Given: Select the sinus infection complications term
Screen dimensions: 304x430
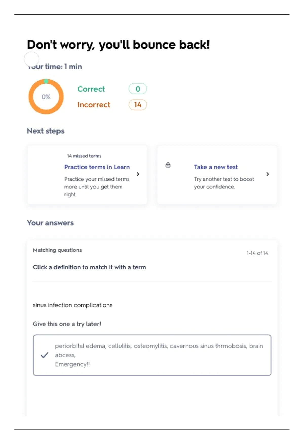Looking at the screenshot, I should click(x=73, y=305).
